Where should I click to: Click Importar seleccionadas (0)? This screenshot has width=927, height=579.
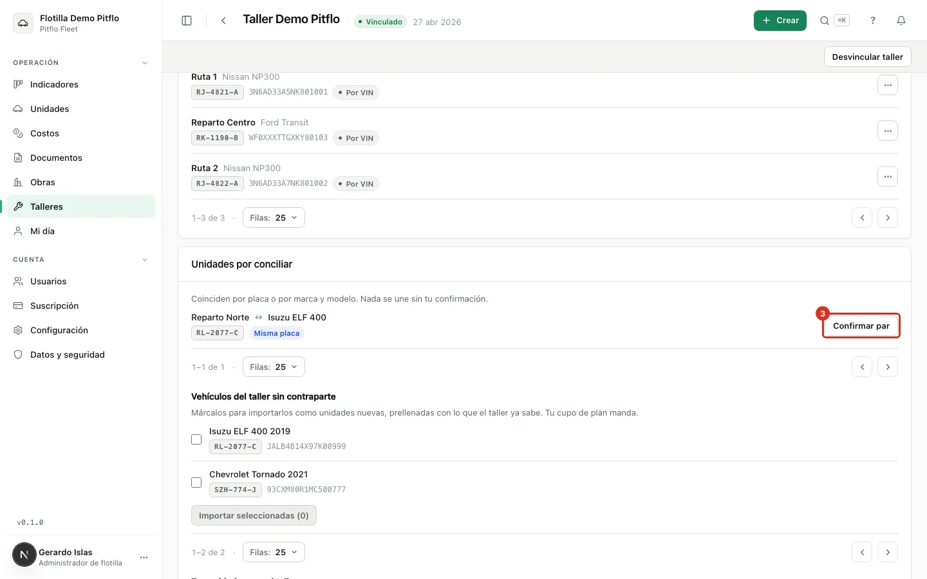click(254, 515)
